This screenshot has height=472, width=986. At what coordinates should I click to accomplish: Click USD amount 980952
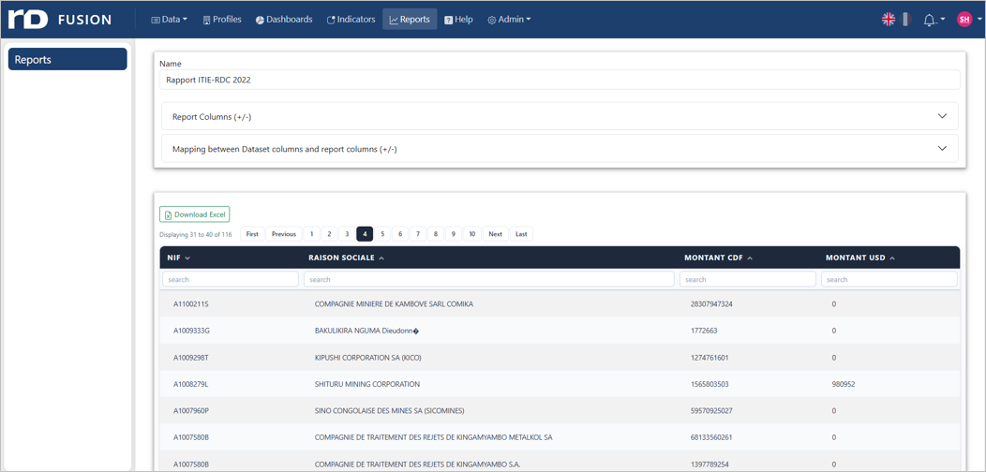click(844, 384)
